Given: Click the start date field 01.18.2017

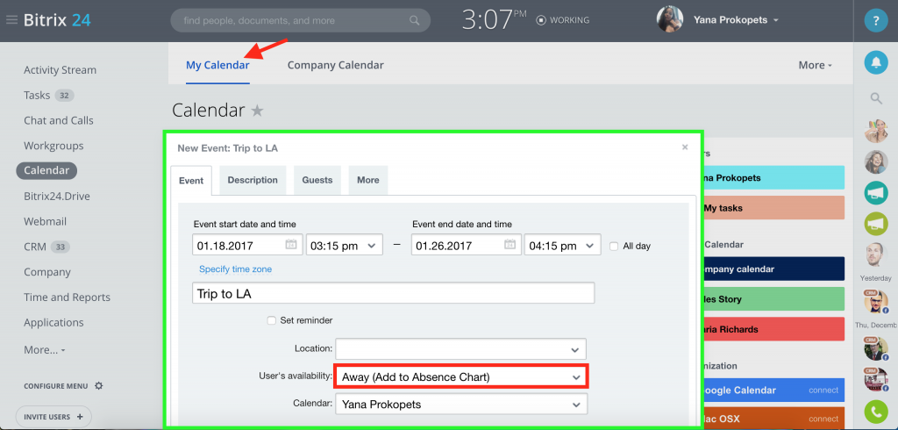Looking at the screenshot, I should [x=246, y=246].
